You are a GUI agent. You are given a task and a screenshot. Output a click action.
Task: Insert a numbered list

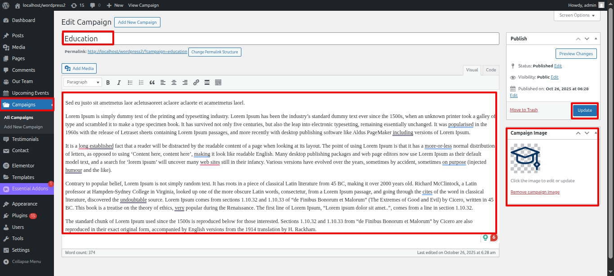pos(141,83)
